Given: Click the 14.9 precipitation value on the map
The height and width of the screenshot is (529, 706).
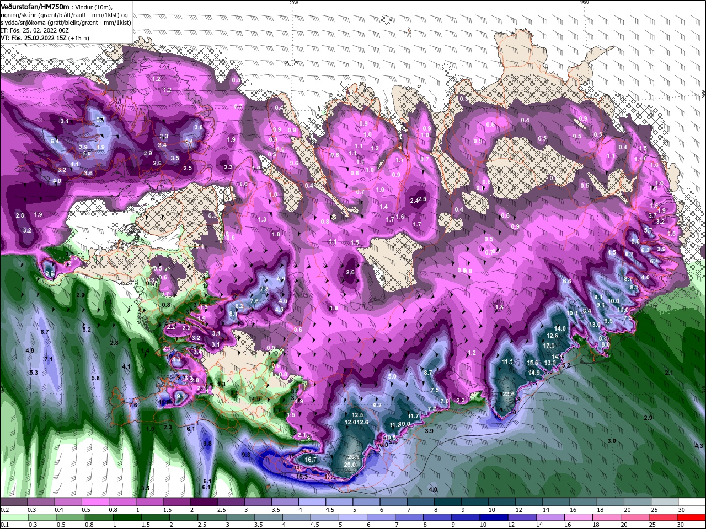Looking at the screenshot, I should (x=534, y=373).
